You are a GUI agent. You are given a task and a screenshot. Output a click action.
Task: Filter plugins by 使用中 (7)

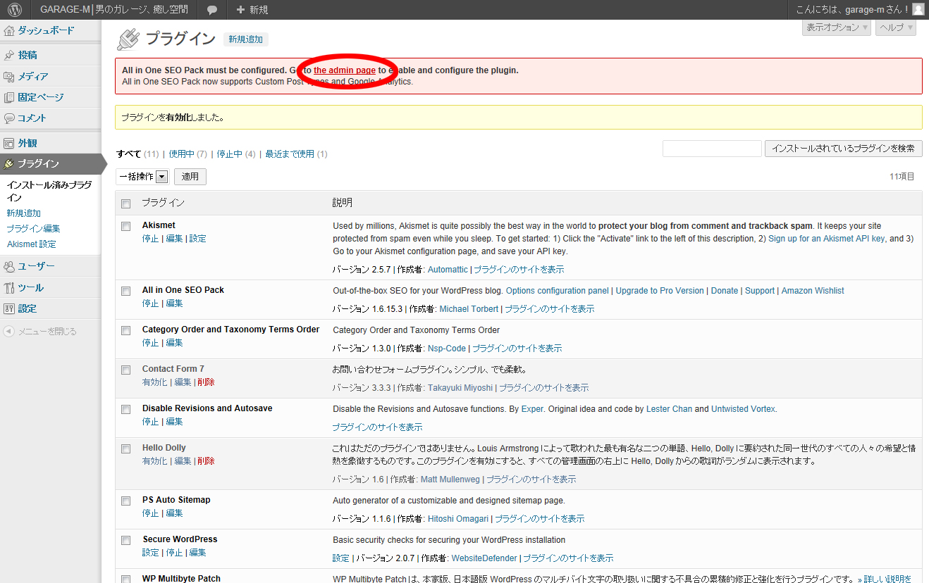coord(187,154)
